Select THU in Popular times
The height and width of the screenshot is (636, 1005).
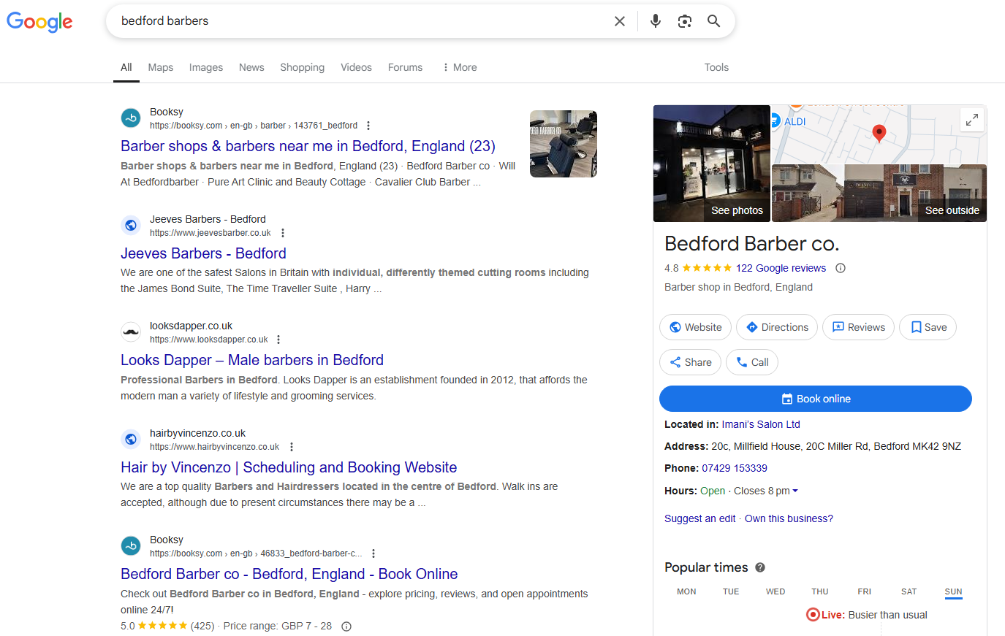[820, 591]
